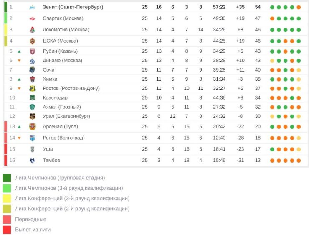The width and height of the screenshot is (309, 235).
Task: Click the CSKA Moscow club emblem
Action: click(x=33, y=41)
